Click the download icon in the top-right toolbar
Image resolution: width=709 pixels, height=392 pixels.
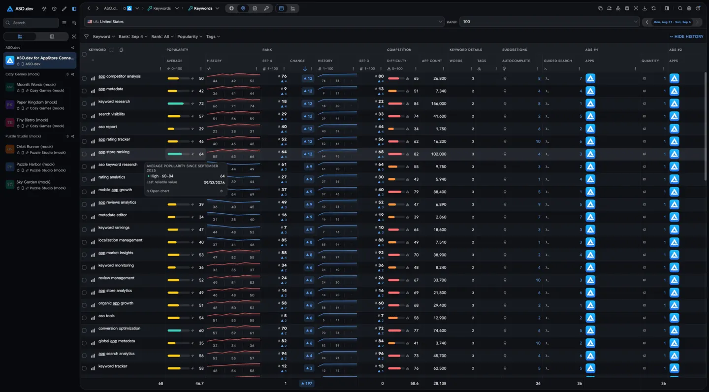pyautogui.click(x=645, y=8)
